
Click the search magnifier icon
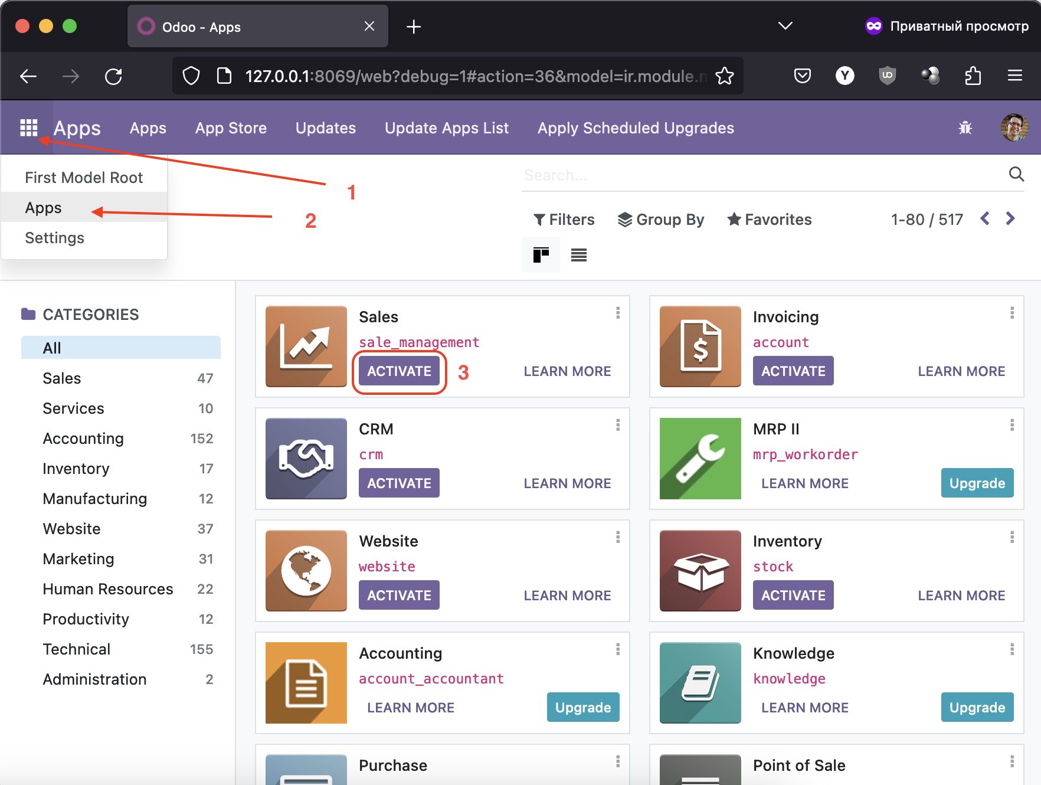click(x=1016, y=174)
